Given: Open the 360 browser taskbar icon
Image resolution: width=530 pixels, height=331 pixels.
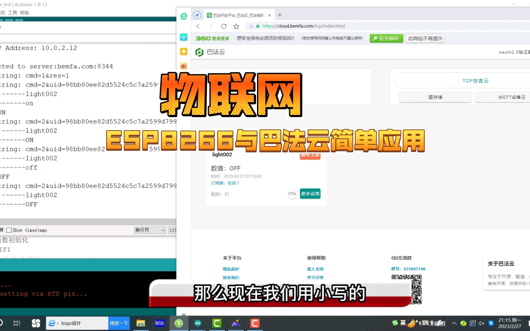Looking at the screenshot, I should coord(179,323).
